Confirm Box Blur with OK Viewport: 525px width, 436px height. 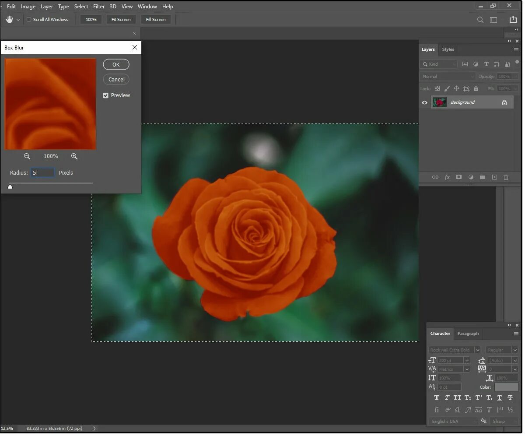tap(117, 65)
